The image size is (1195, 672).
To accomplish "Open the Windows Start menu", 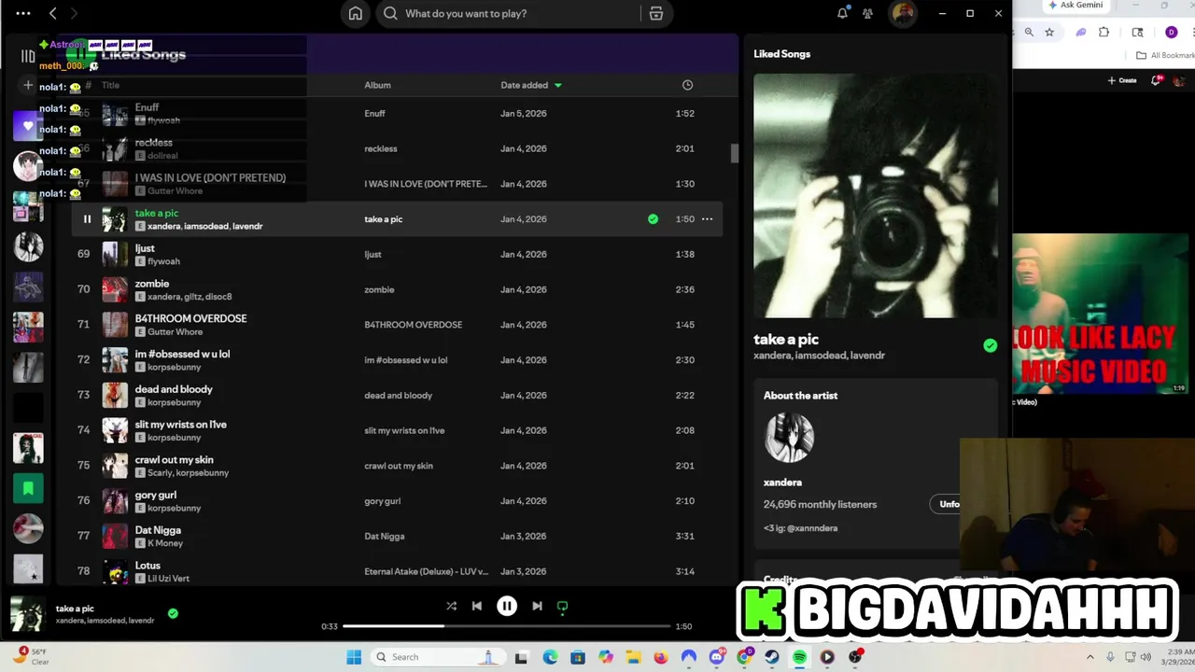I will pos(354,657).
